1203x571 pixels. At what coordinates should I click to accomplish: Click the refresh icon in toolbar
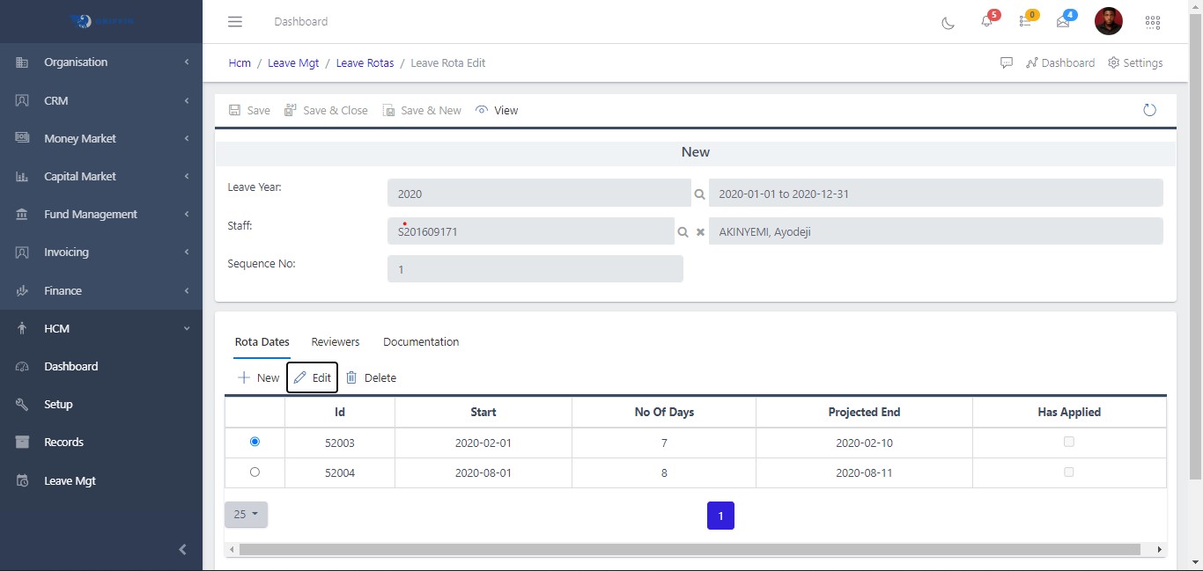[1149, 110]
